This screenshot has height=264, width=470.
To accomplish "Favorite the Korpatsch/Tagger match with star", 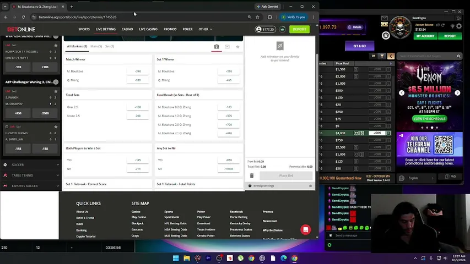I will (x=56, y=46).
